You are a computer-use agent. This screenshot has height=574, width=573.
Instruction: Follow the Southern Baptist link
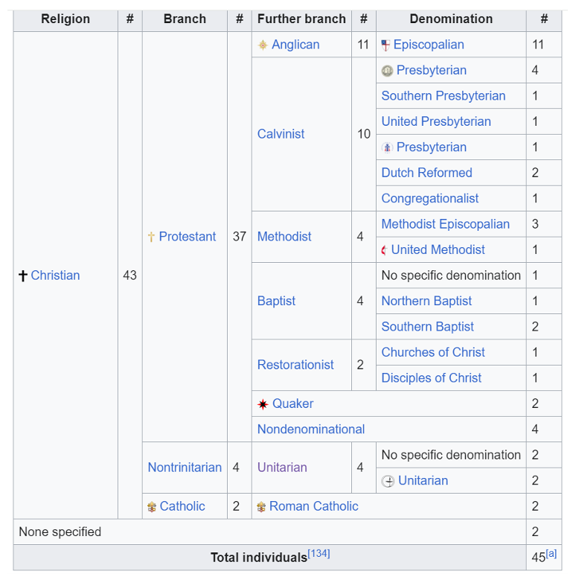(427, 327)
